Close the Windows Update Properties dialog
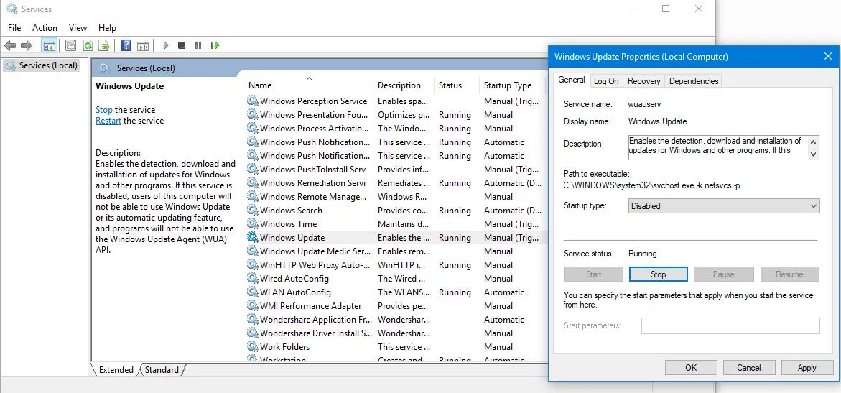841x393 pixels. pos(827,56)
